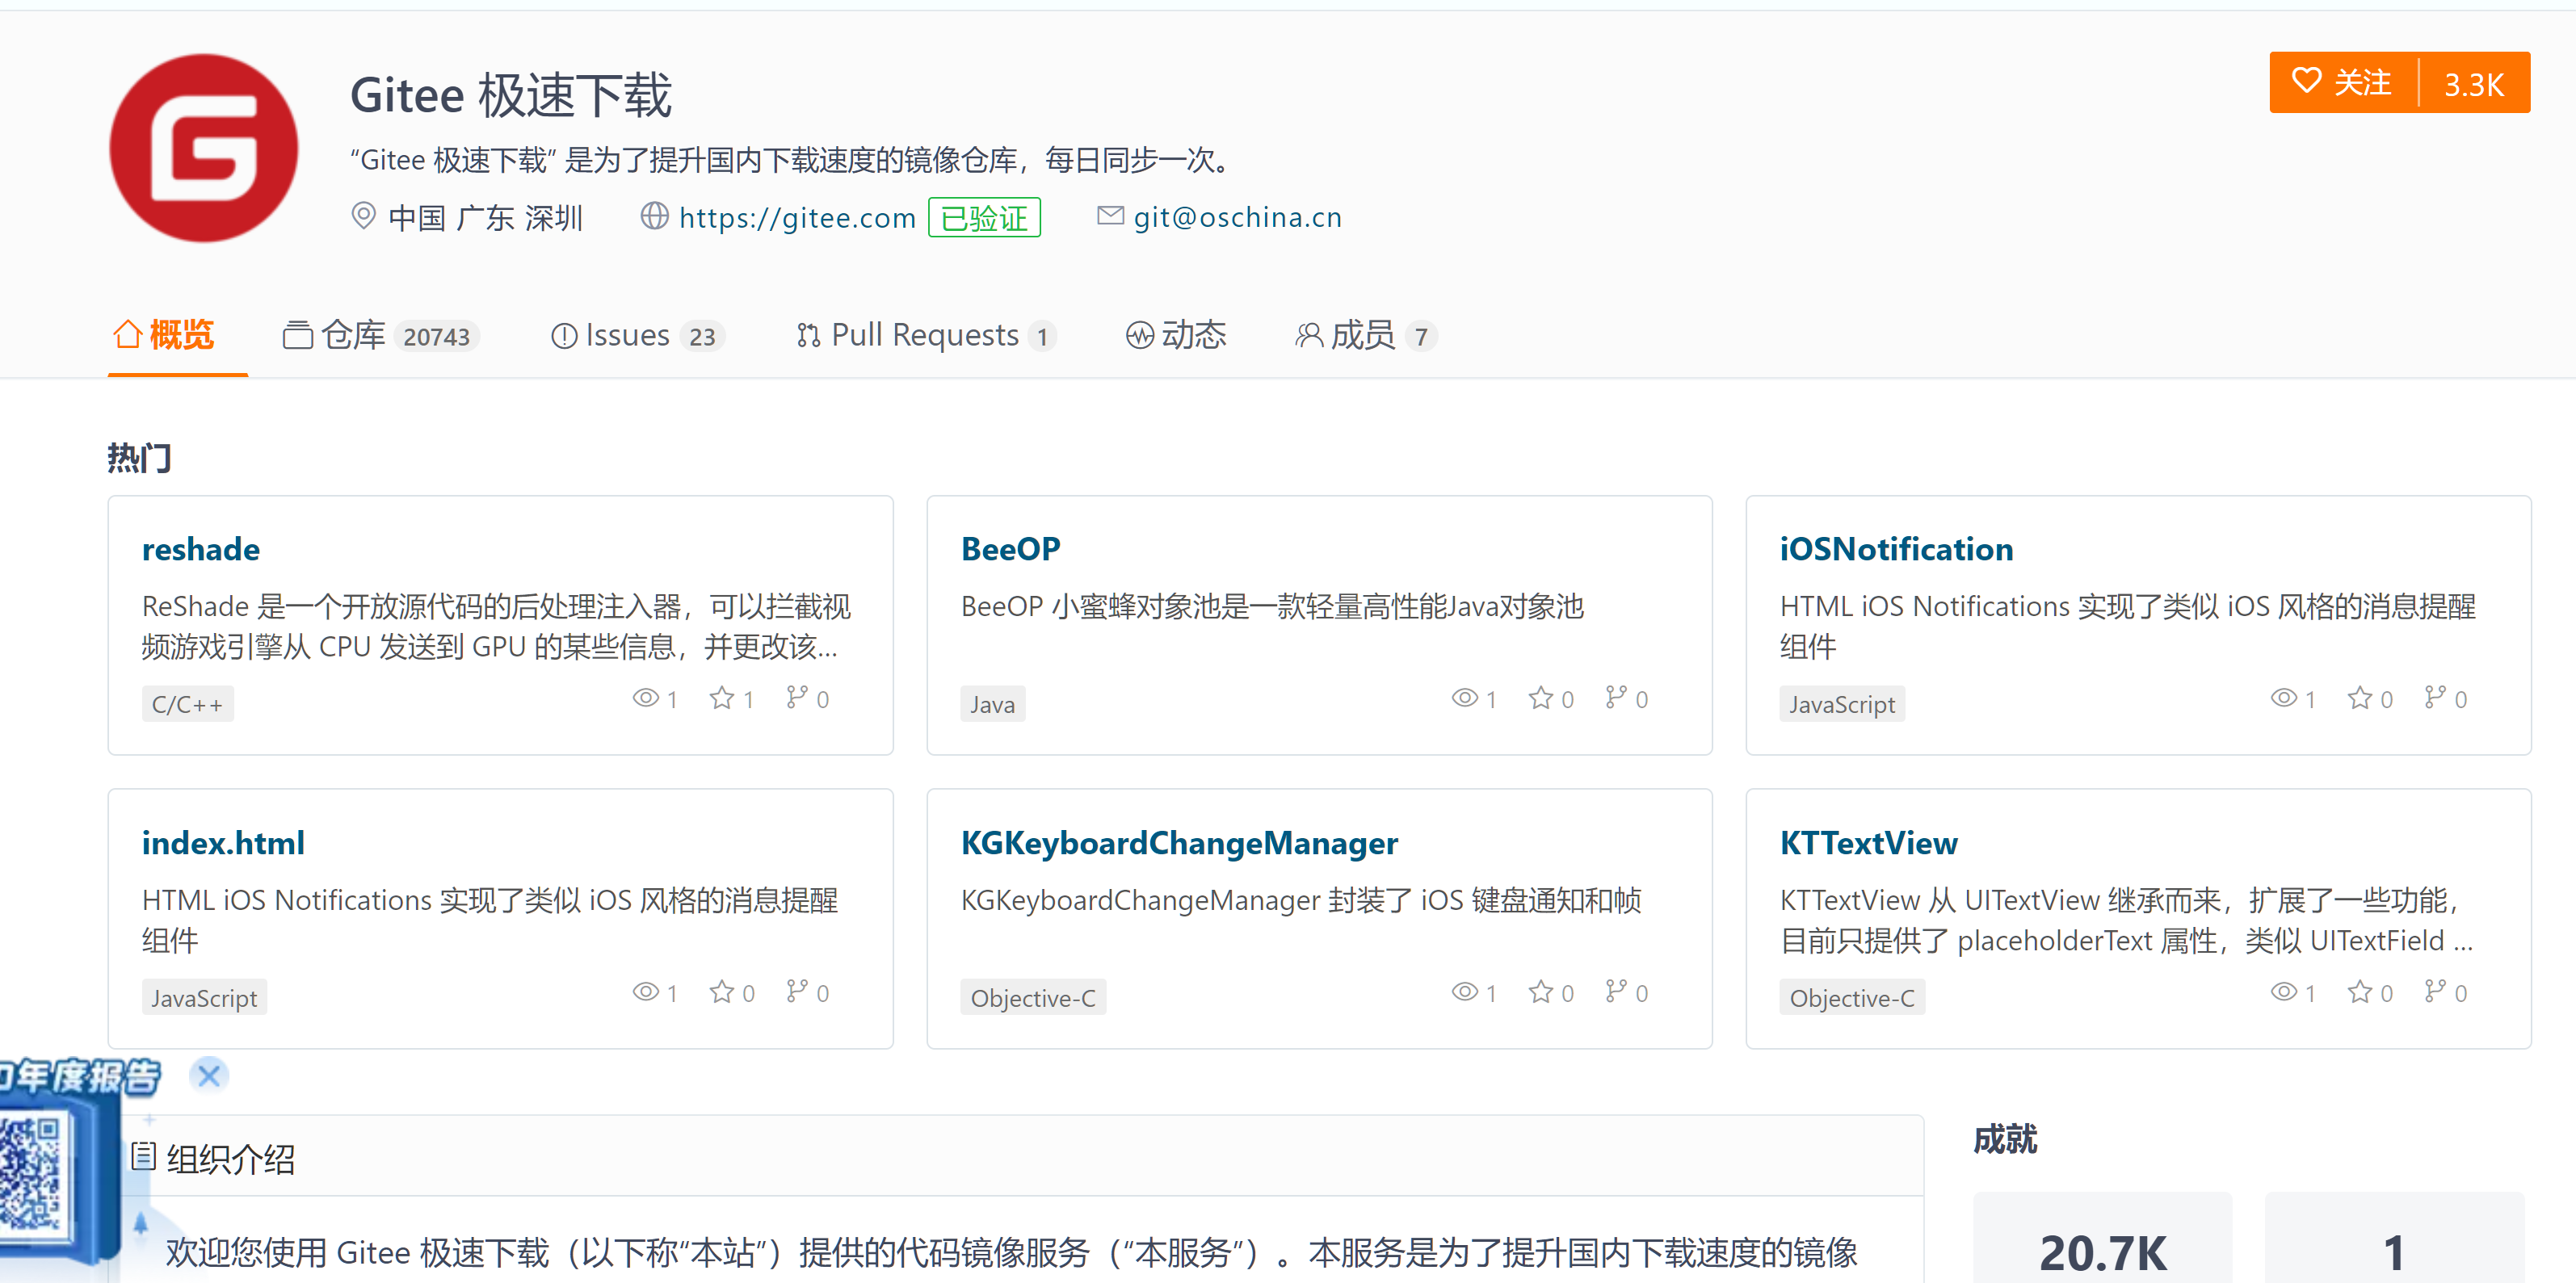Click the star icon on reshade

722,698
